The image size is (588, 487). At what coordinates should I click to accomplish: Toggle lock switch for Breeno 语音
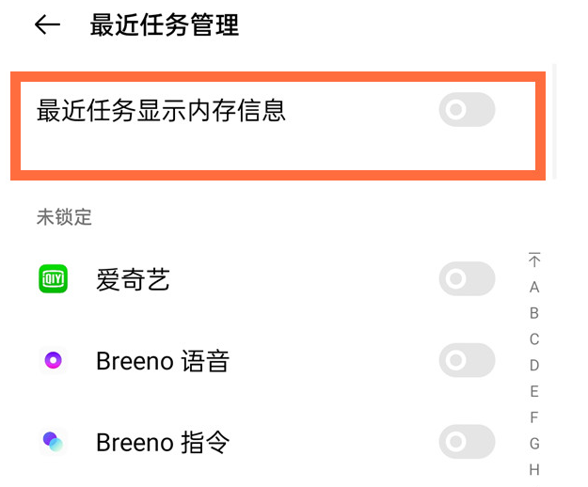click(467, 360)
